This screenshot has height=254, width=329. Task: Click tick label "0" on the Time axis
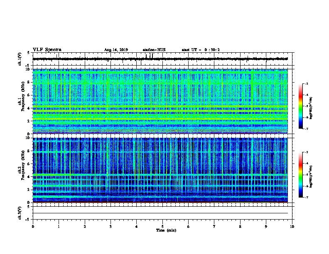[x=33, y=227]
